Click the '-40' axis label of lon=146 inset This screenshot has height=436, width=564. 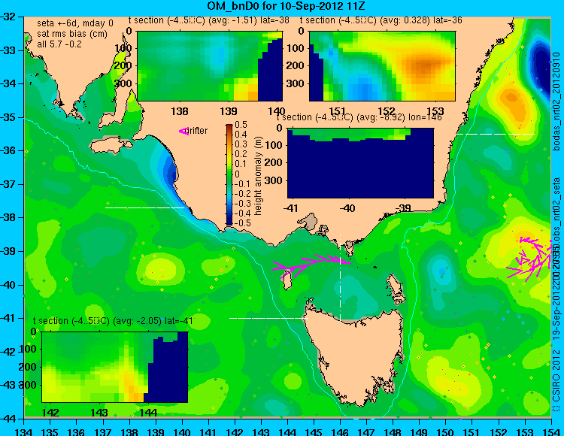tap(348, 208)
